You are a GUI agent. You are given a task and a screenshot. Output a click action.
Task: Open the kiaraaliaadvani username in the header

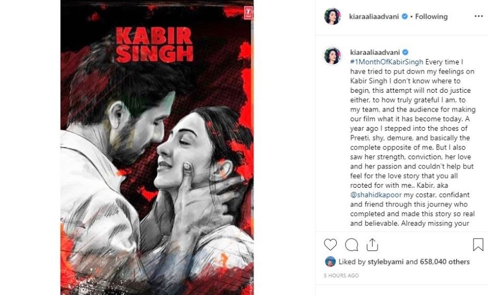pyautogui.click(x=374, y=17)
